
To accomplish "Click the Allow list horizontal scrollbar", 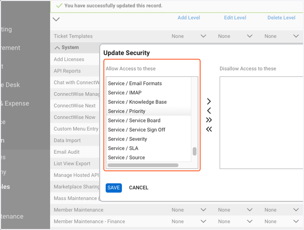I will (x=143, y=165).
